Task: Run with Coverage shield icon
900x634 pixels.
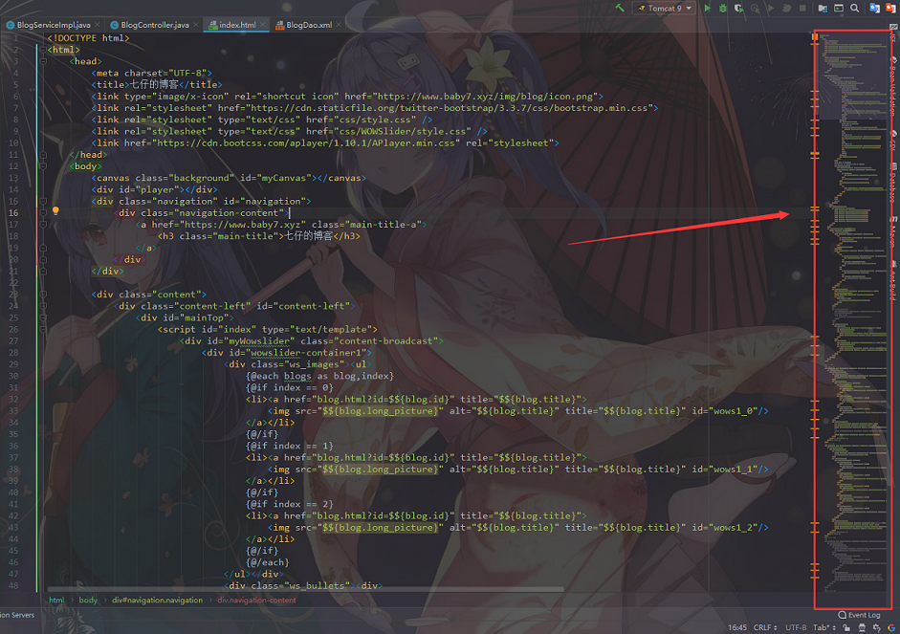Action: 738,8
